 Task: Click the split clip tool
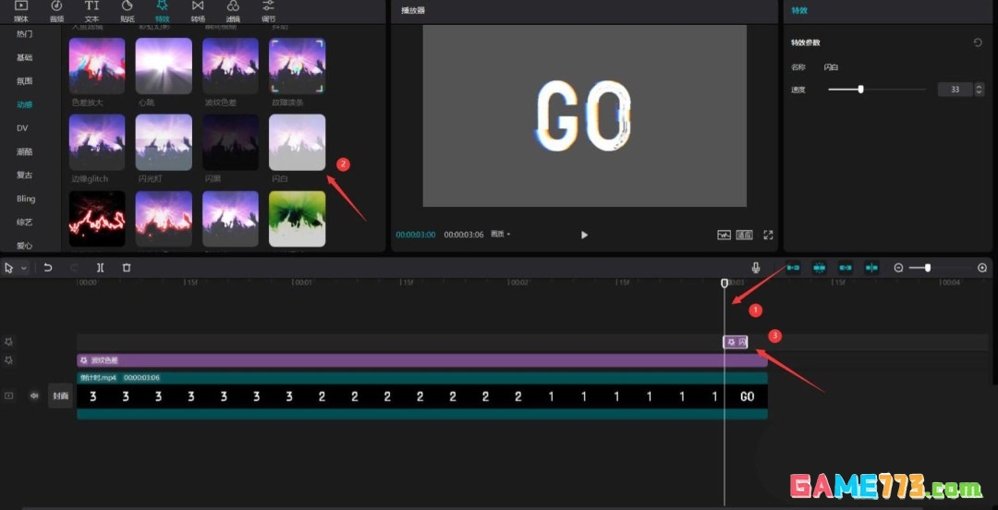101,268
